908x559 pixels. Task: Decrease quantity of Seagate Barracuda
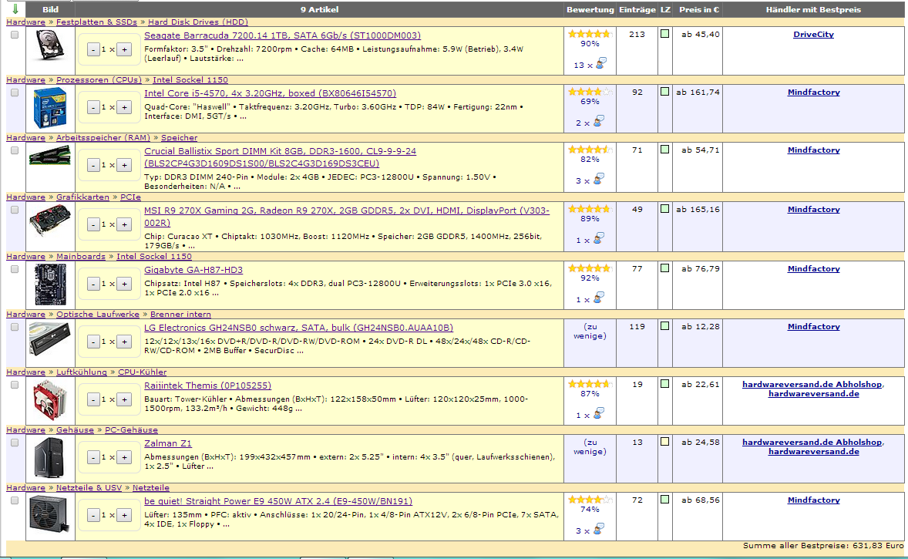tap(93, 50)
